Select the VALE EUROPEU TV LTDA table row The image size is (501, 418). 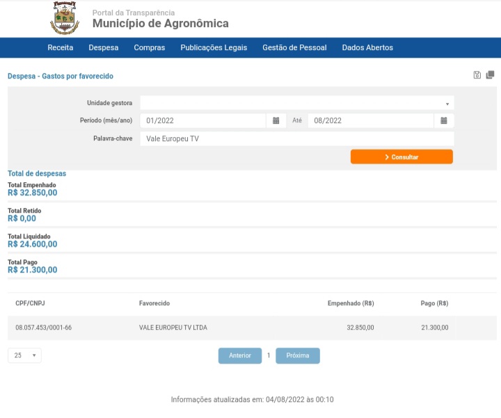coord(252,328)
